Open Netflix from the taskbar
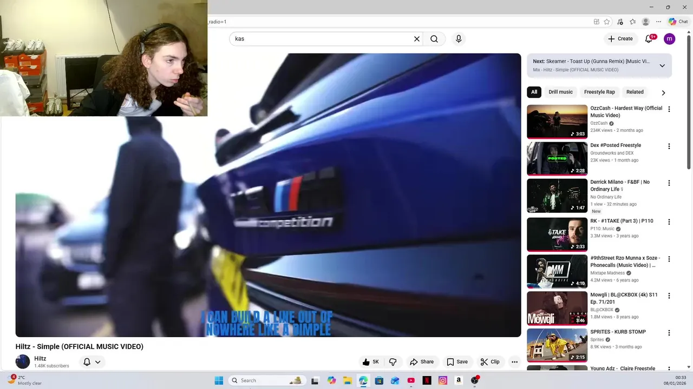Viewport: 693px width, 389px height. [427, 380]
